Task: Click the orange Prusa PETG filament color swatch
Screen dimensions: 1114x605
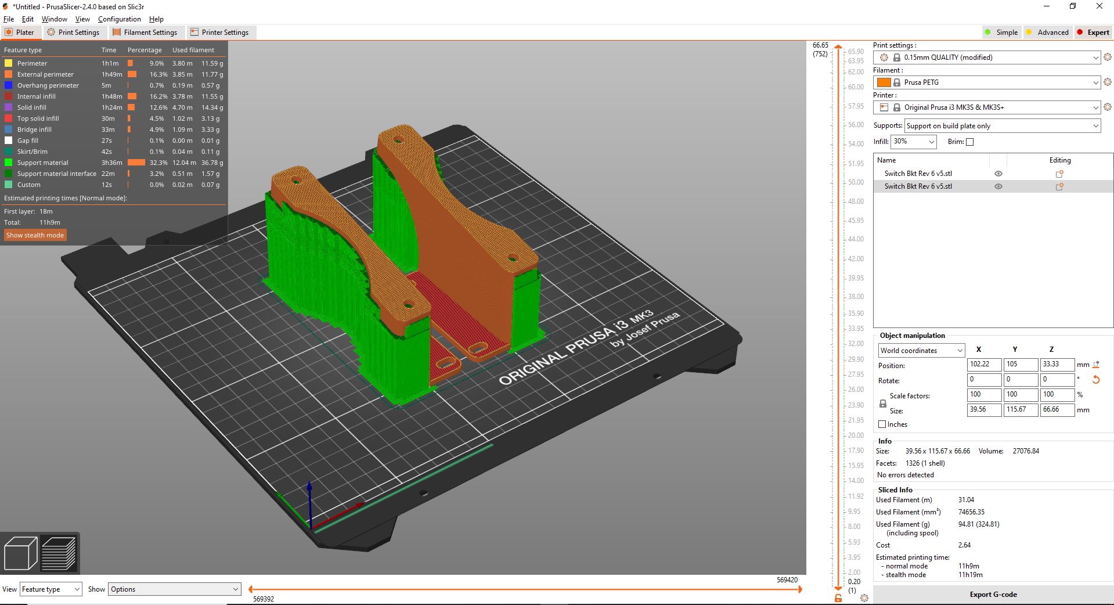Action: pyautogui.click(x=884, y=82)
